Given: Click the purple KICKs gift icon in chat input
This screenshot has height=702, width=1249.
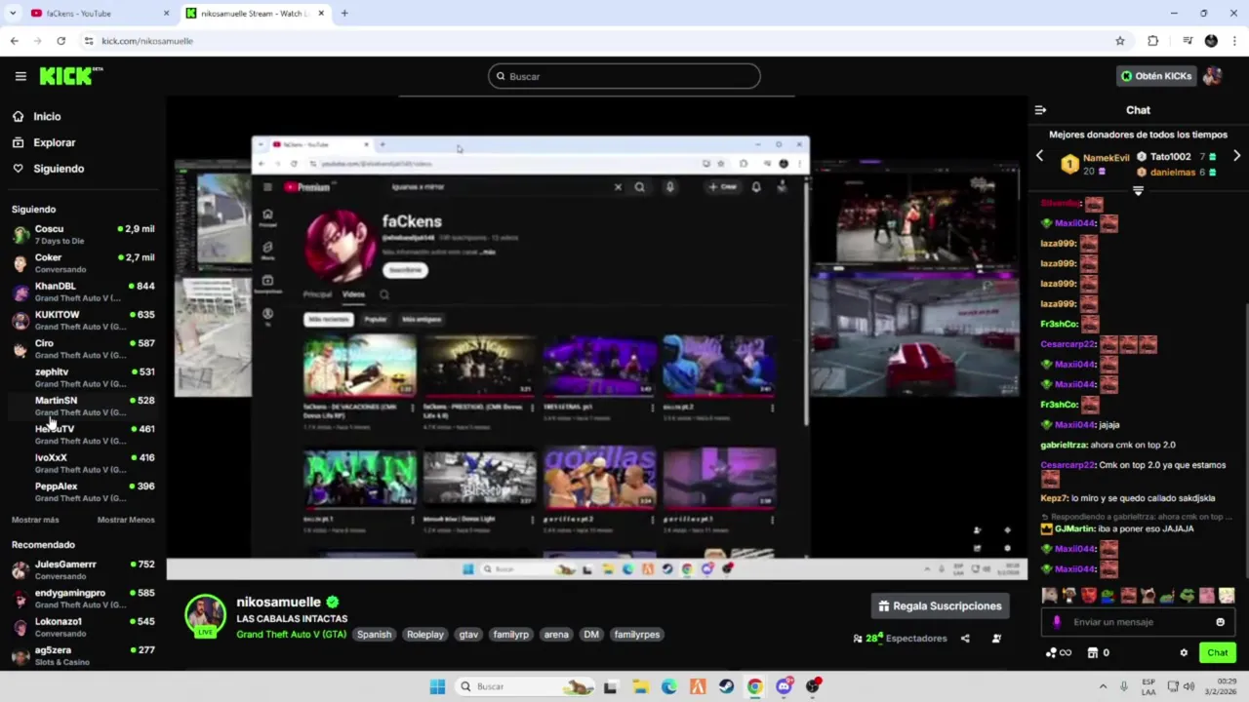Looking at the screenshot, I should 1057,622.
